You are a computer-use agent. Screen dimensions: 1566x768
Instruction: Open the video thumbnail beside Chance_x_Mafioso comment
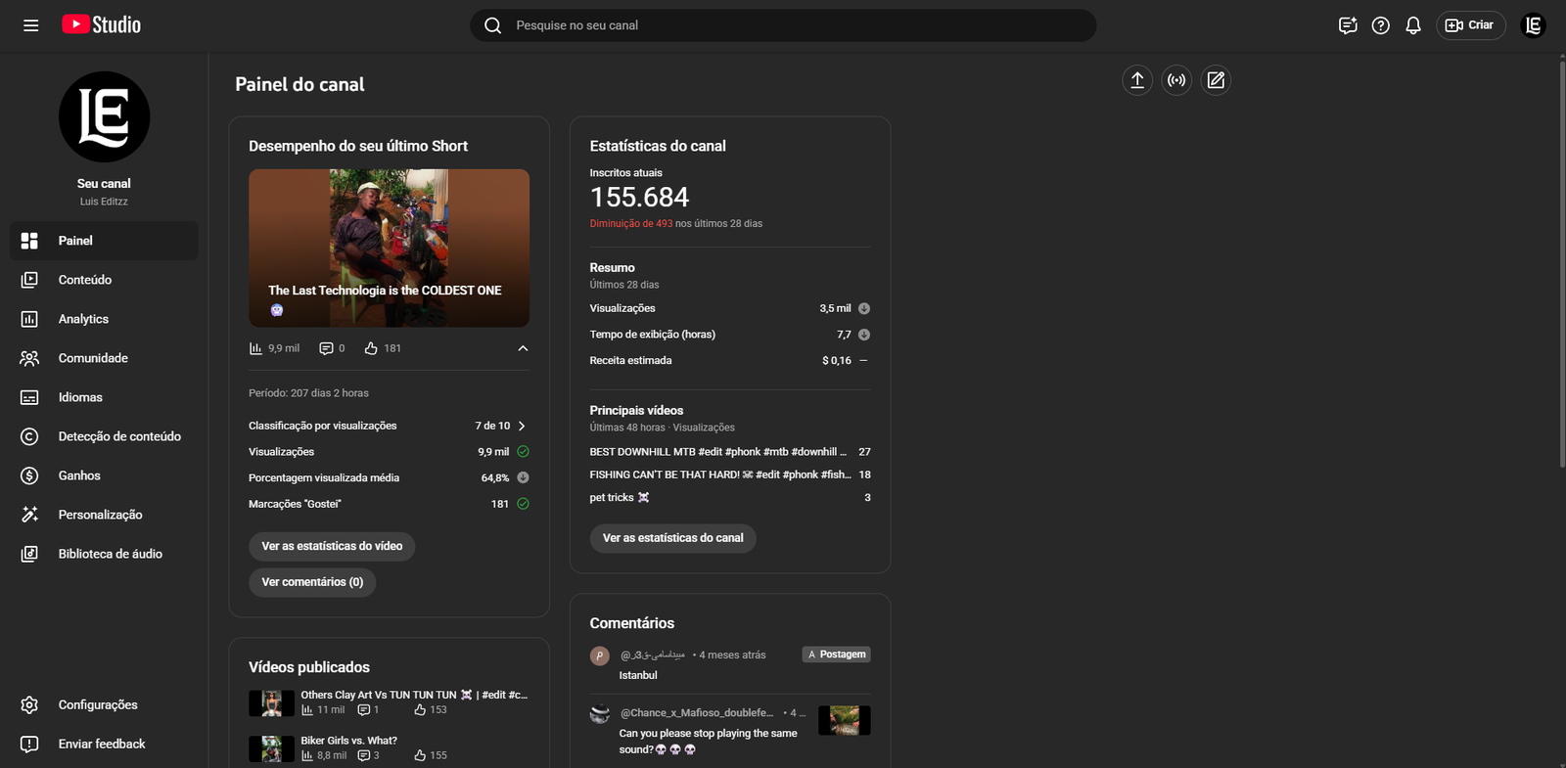tap(845, 720)
